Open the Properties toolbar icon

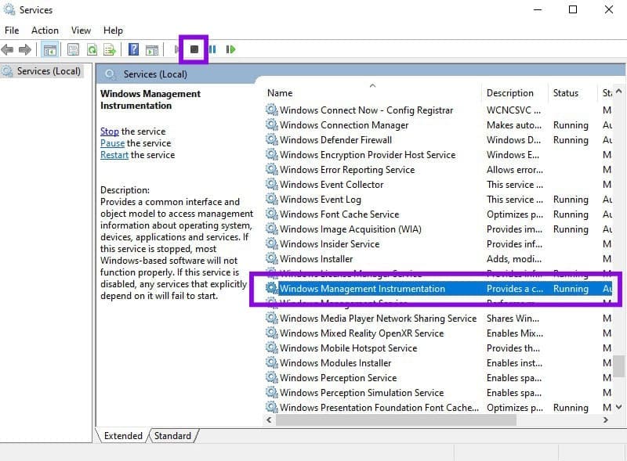[73, 49]
